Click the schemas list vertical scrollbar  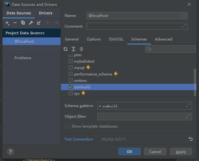coord(195,82)
